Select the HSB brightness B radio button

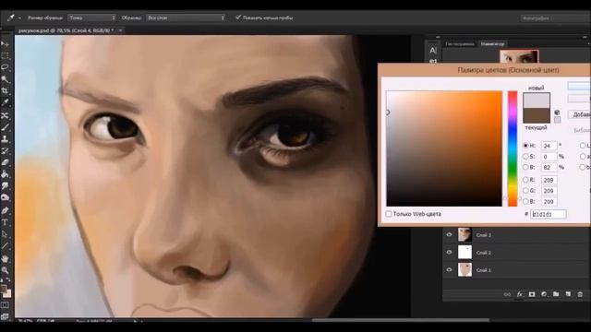pyautogui.click(x=525, y=167)
